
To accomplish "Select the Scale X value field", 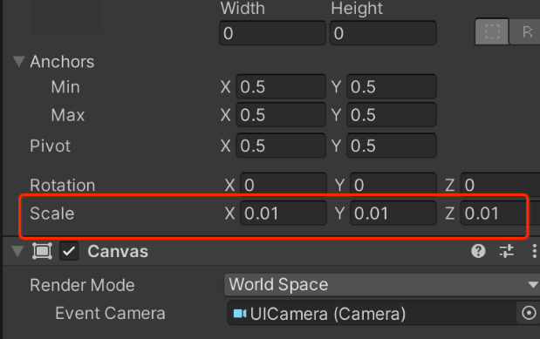I will (284, 213).
